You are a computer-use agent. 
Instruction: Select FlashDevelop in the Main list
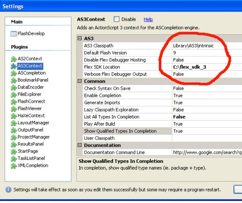(x=31, y=33)
